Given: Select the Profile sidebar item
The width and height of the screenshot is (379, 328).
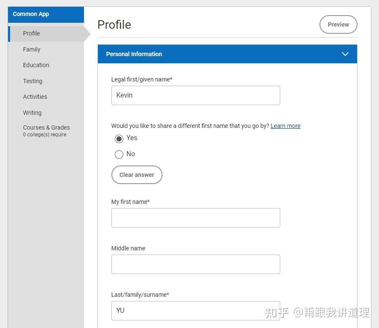Looking at the screenshot, I should click(x=31, y=33).
